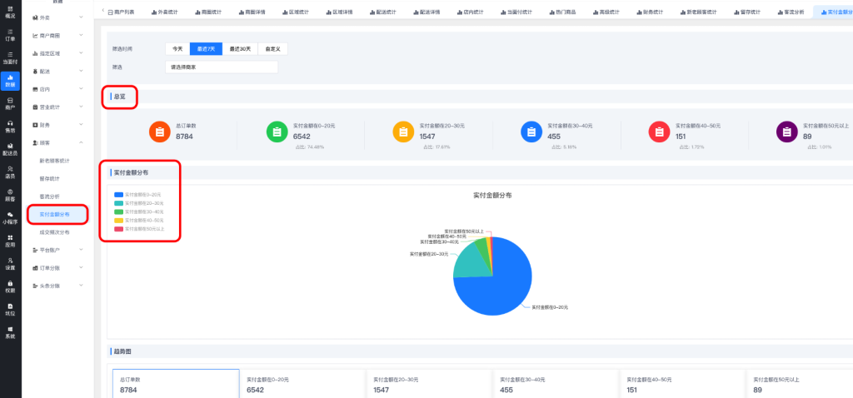Choose the 自定义 time range option

coord(273,49)
